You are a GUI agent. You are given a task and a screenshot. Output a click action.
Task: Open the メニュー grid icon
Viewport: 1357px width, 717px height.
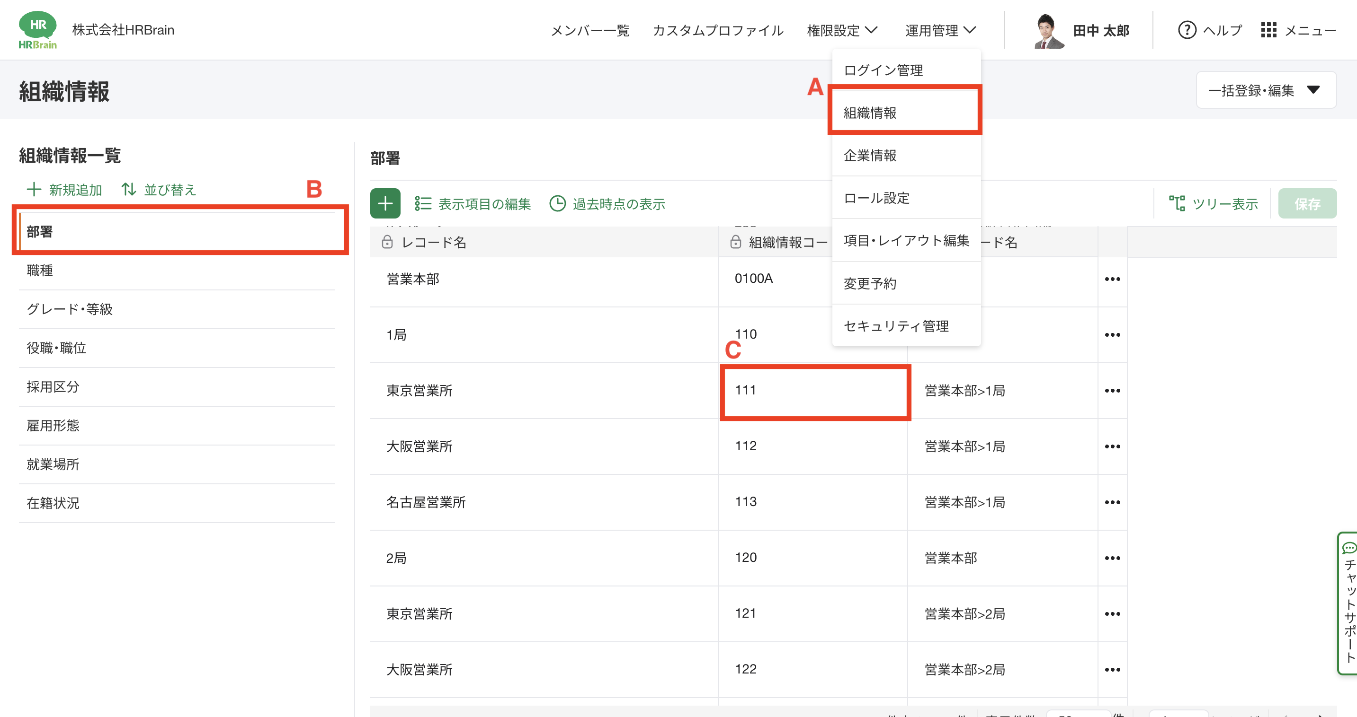[1268, 30]
